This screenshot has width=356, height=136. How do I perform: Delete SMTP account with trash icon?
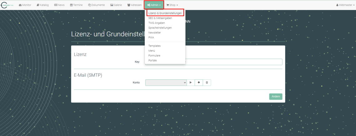207,83
